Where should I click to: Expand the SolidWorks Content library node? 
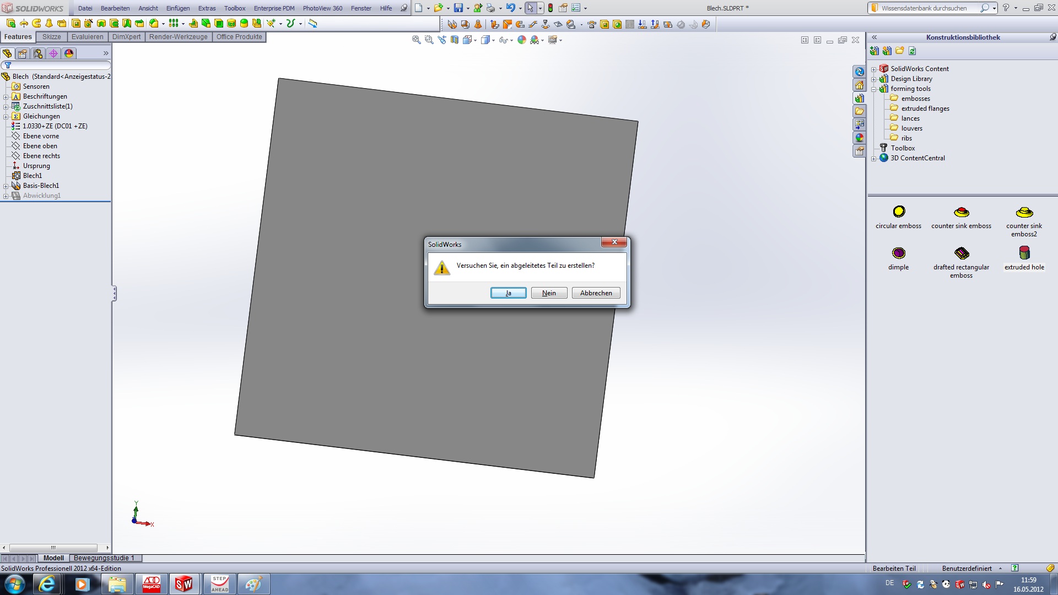click(873, 69)
